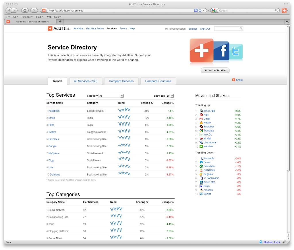Image resolution: width=294 pixels, height=250 pixels.
Task: Open the MySpace service link
Action: [54, 153]
